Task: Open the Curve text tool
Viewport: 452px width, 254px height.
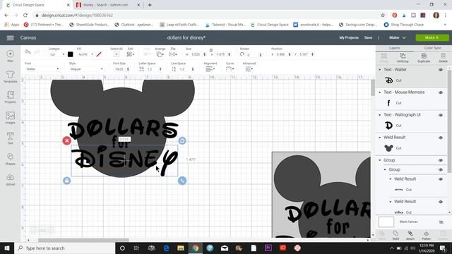Action: (x=230, y=69)
